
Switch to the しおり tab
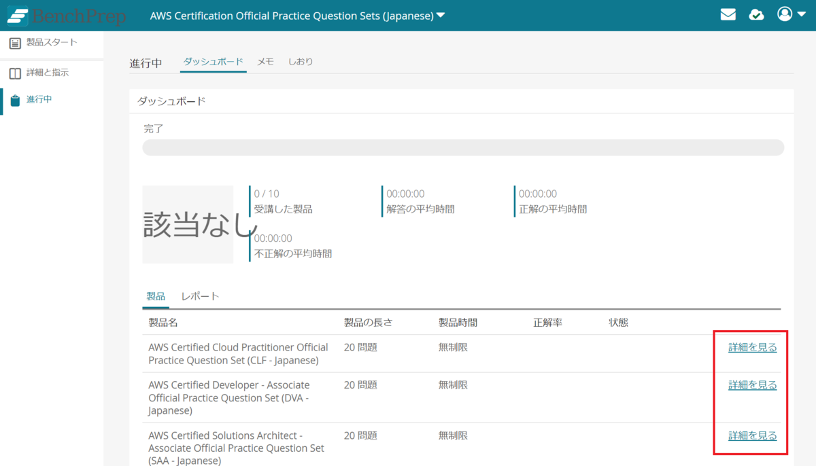(301, 62)
